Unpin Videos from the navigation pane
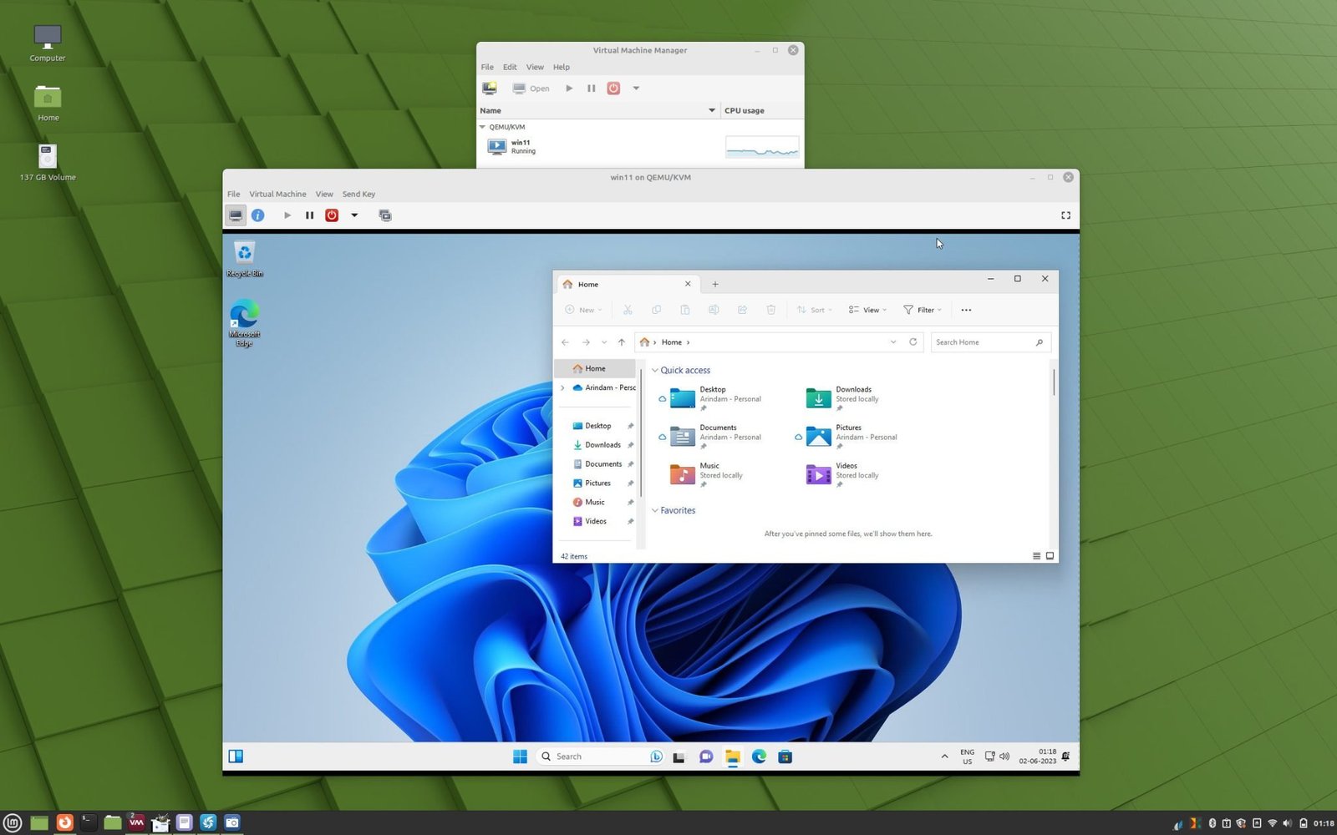 click(631, 521)
